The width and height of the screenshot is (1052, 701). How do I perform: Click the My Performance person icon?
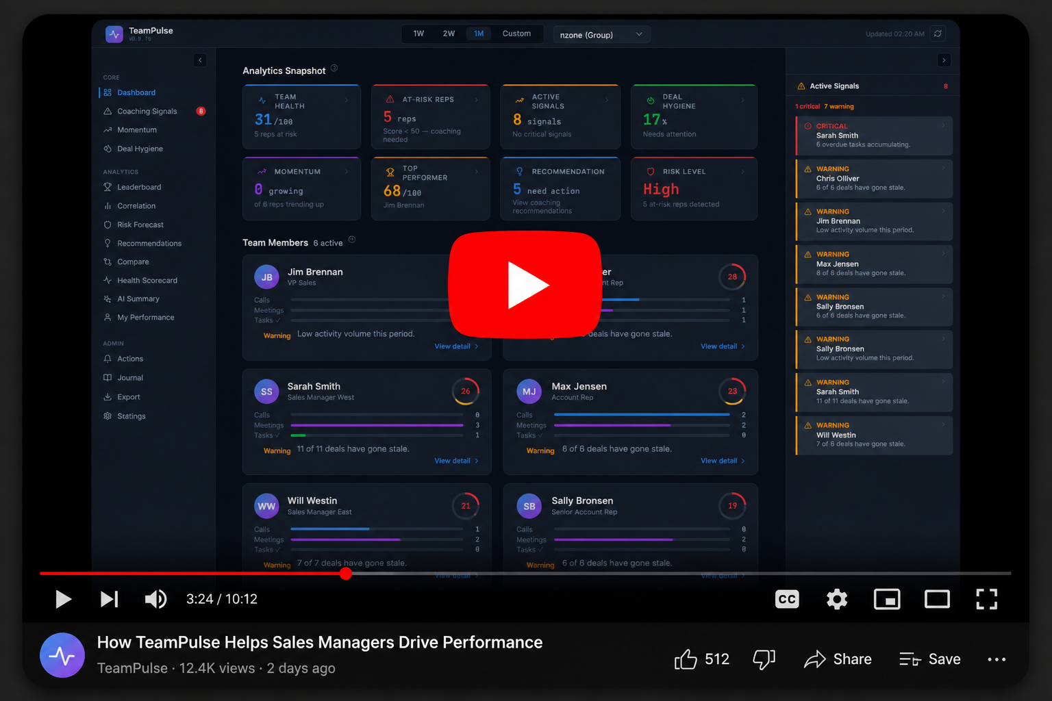(108, 318)
